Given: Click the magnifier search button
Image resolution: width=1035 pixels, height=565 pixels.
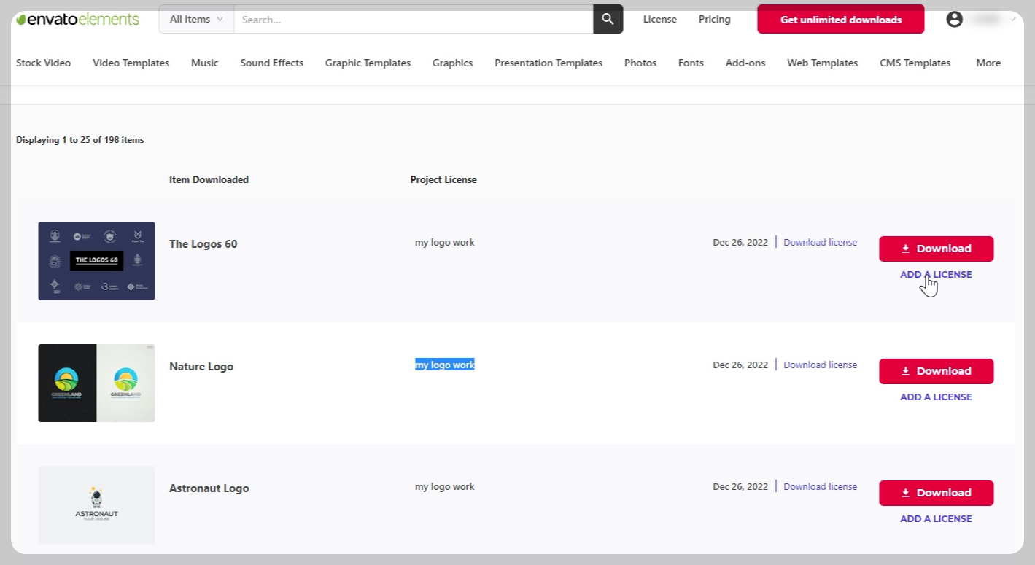Looking at the screenshot, I should coord(608,19).
